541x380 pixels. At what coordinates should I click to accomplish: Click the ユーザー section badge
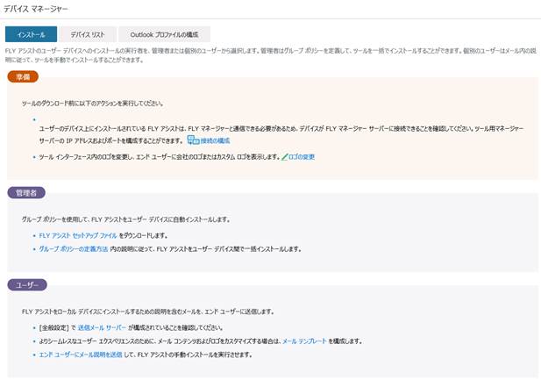27,285
